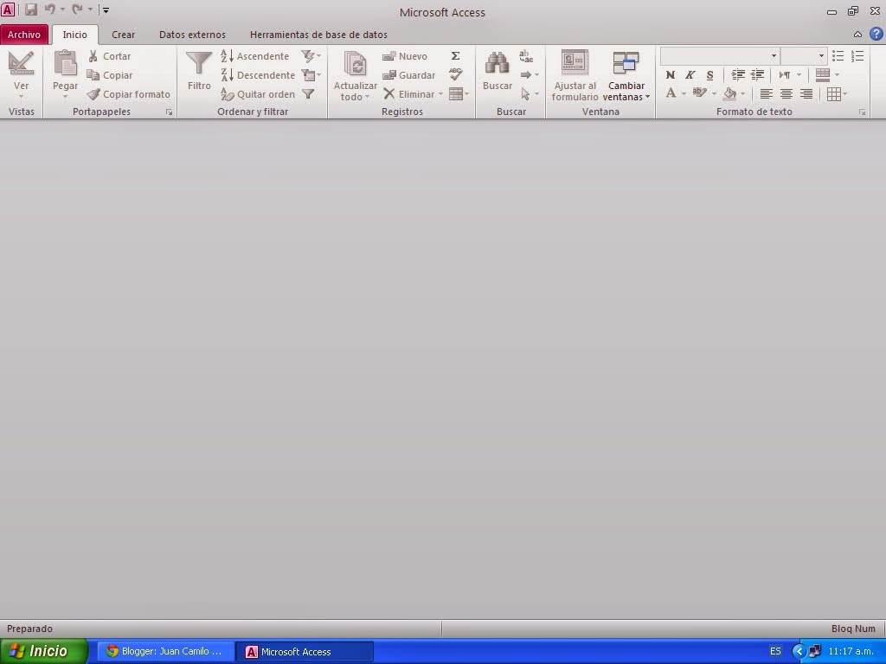Click the text direction paragraph icon
The width and height of the screenshot is (886, 664).
coord(785,75)
